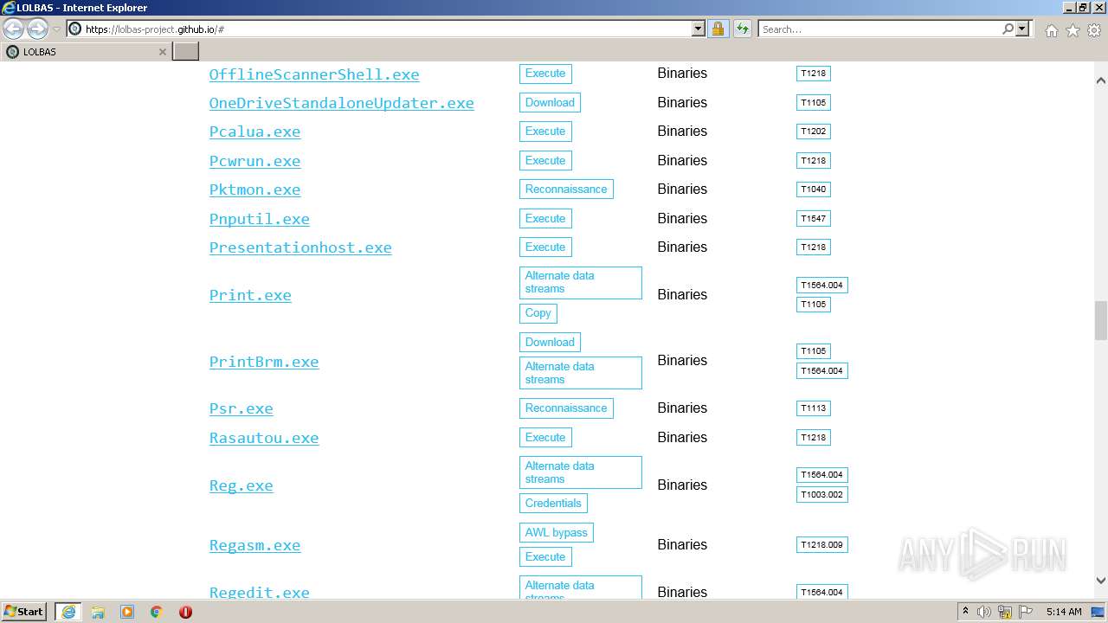Image resolution: width=1108 pixels, height=623 pixels.
Task: Click the scrollbar up arrow
Action: tap(1101, 80)
